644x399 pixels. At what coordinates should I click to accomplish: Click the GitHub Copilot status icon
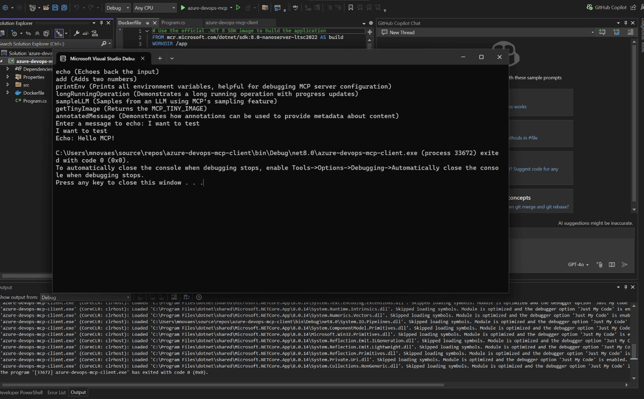(590, 8)
